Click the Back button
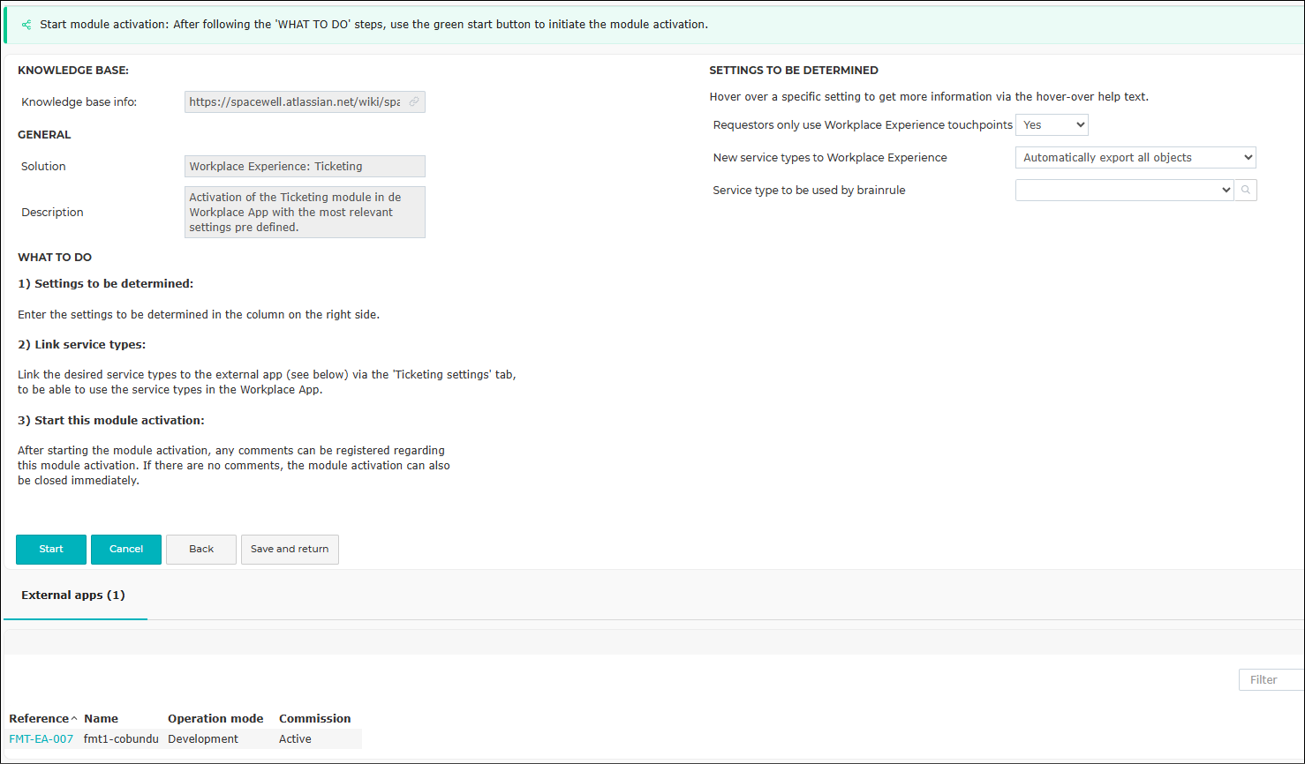The height and width of the screenshot is (764, 1305). point(201,550)
